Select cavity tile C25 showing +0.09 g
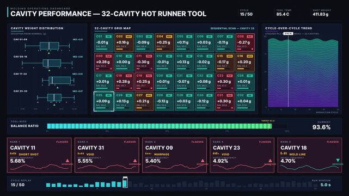The image size is (349, 196). point(104,101)
